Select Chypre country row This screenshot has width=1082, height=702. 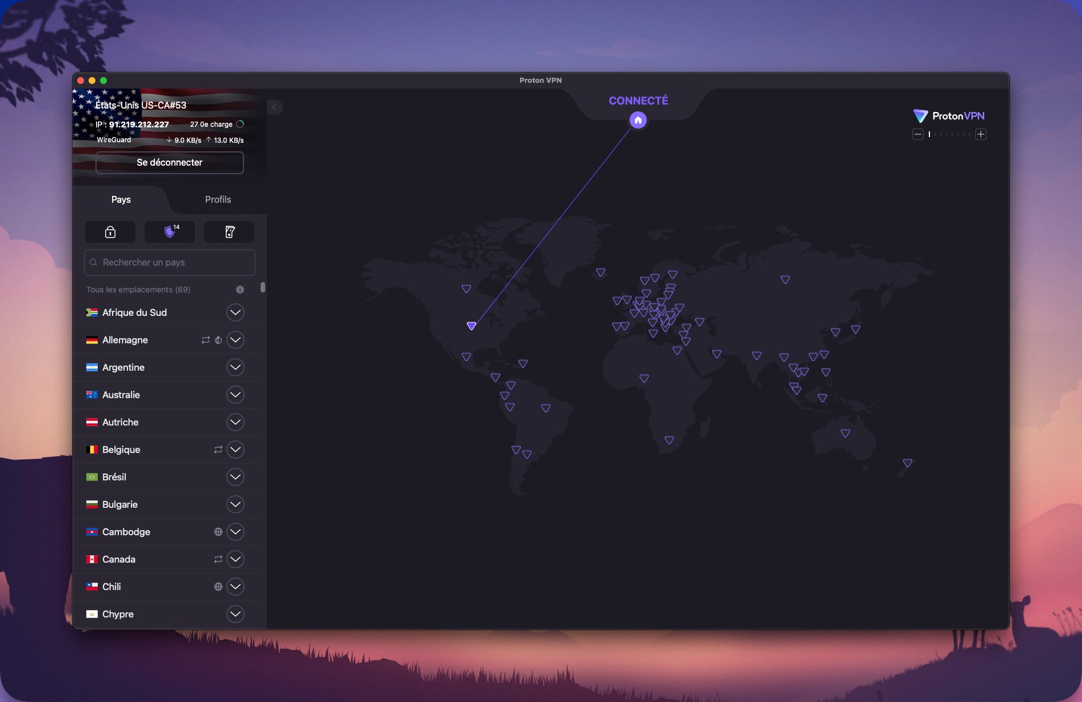tap(166, 614)
